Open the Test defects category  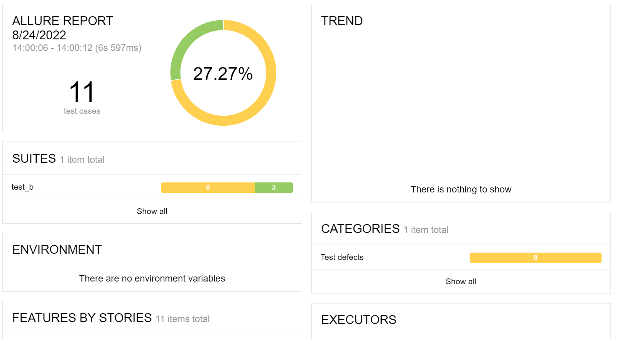point(342,257)
